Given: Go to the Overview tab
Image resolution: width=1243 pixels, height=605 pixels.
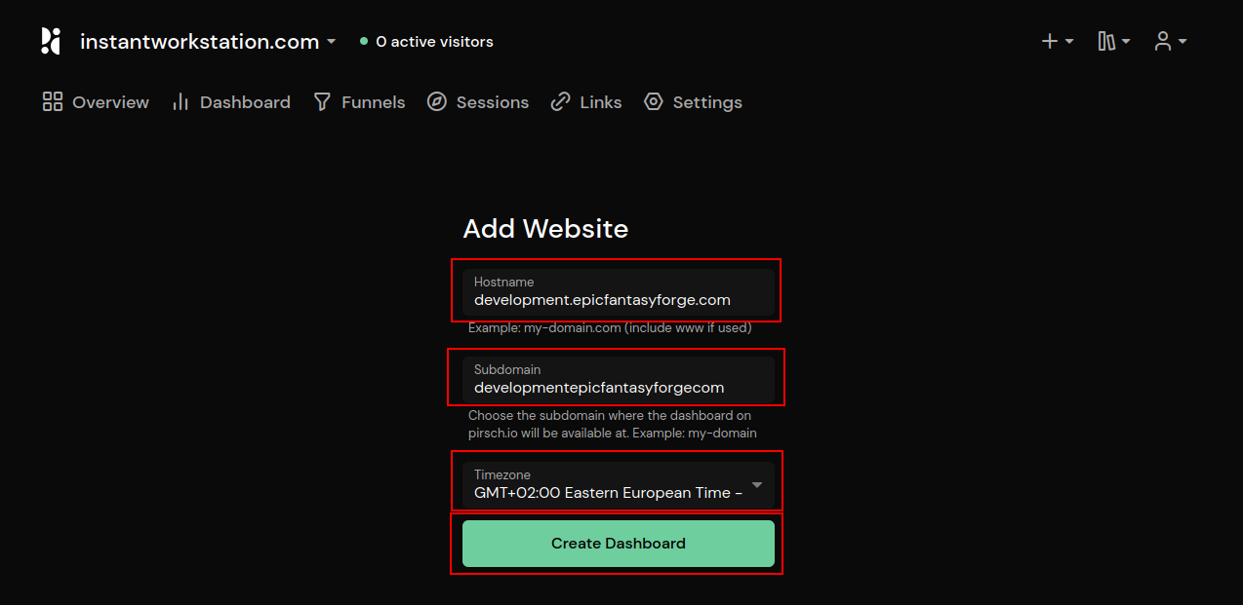Looking at the screenshot, I should tap(96, 102).
